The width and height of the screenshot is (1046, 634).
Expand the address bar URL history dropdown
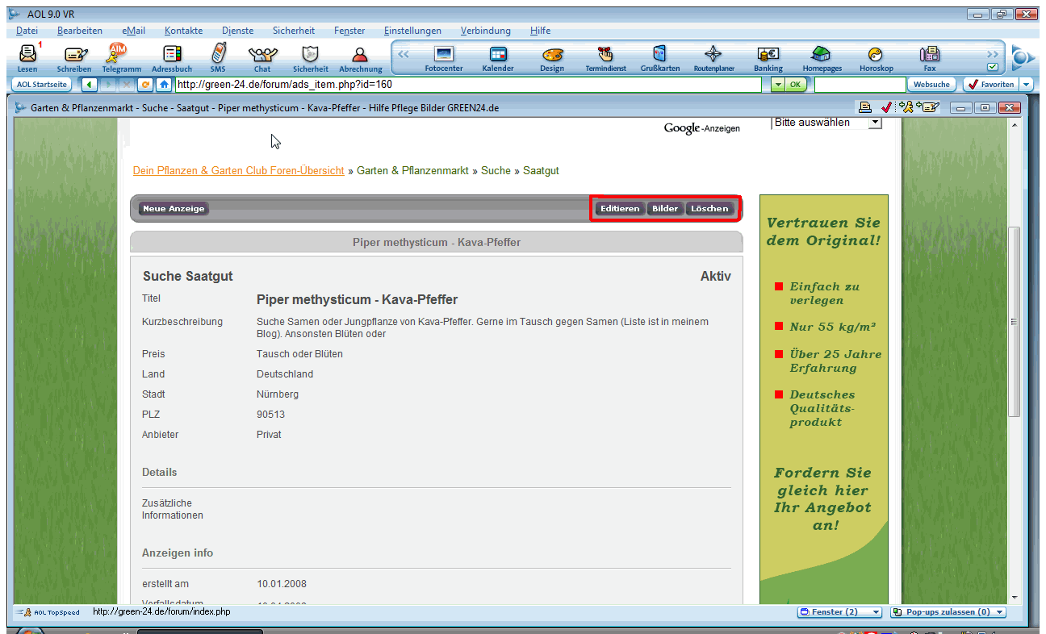pos(777,85)
